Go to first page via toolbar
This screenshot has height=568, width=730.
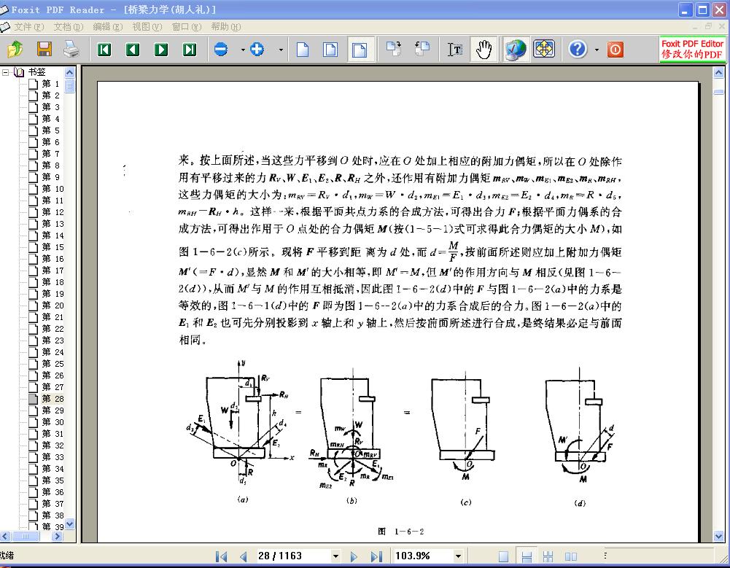pos(104,50)
